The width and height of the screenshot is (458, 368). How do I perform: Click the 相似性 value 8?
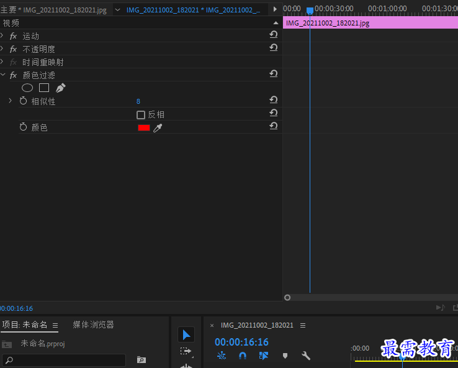pos(138,101)
